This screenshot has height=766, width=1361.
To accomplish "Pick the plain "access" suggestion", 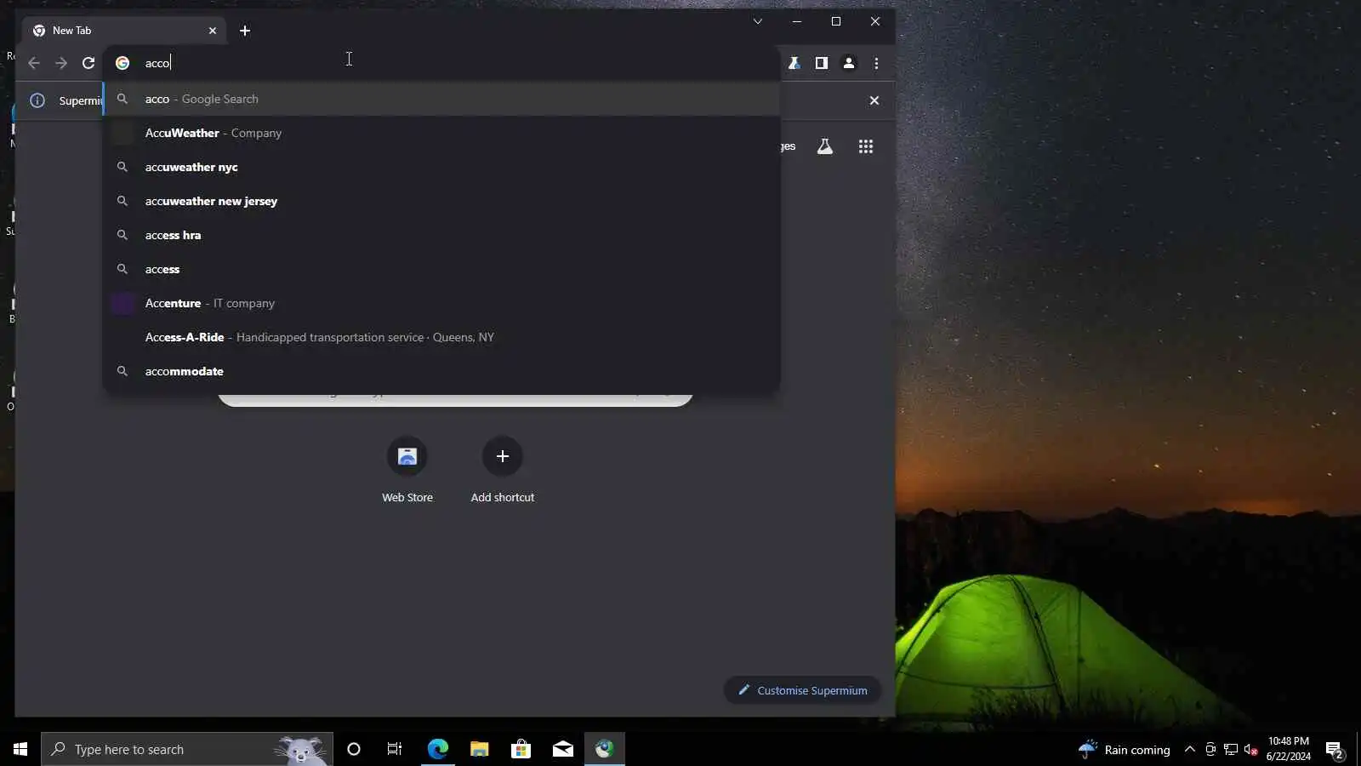I will [441, 269].
